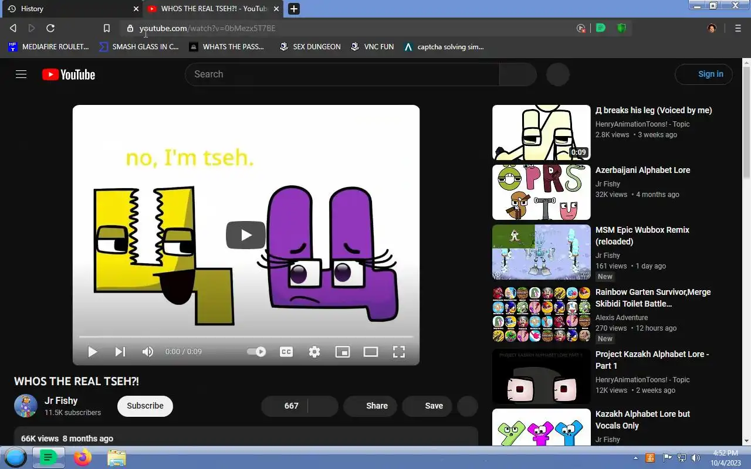Open the green shield extension icon
This screenshot has height=469, width=751.
[621, 28]
